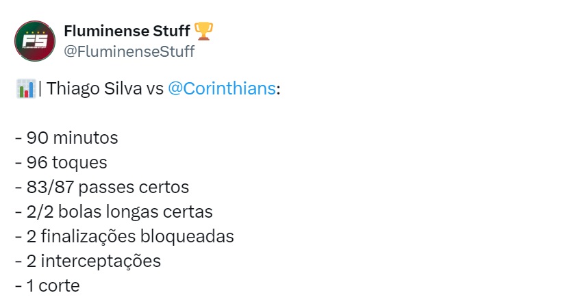Open the @FluminenseStuff handle link
The height and width of the screenshot is (306, 565).
129,51
